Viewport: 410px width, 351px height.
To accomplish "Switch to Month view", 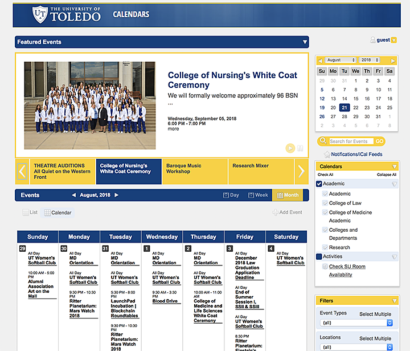I will (288, 195).
